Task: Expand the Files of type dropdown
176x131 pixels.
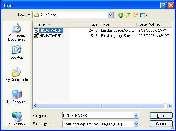Action: click(x=136, y=124)
